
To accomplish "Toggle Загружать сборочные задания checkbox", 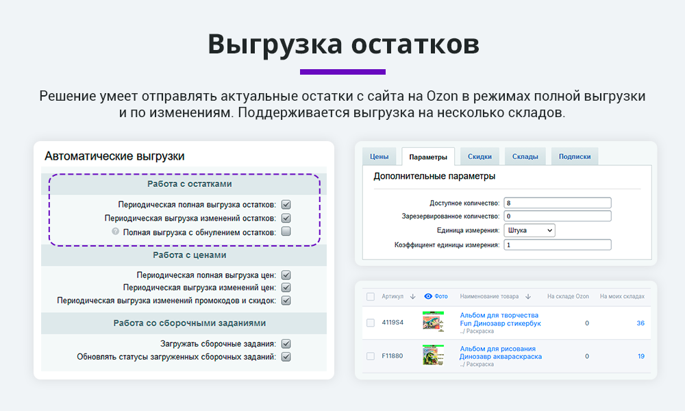I will pyautogui.click(x=286, y=344).
